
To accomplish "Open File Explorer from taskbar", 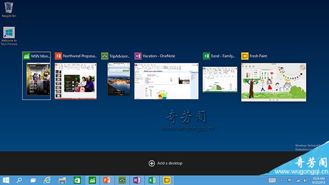I will click(x=62, y=180).
